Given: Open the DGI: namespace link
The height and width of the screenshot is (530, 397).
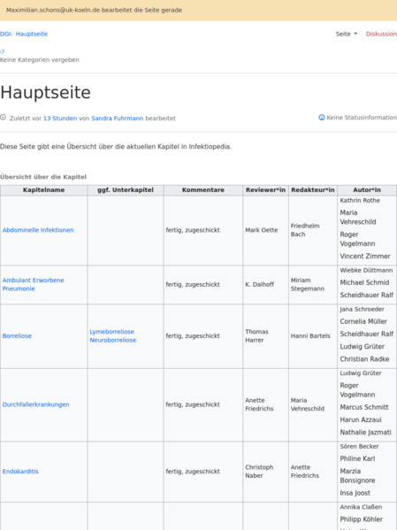Looking at the screenshot, I should point(6,34).
